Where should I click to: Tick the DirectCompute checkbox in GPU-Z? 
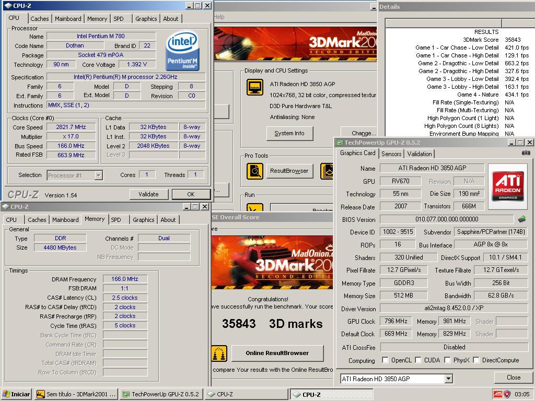click(476, 360)
